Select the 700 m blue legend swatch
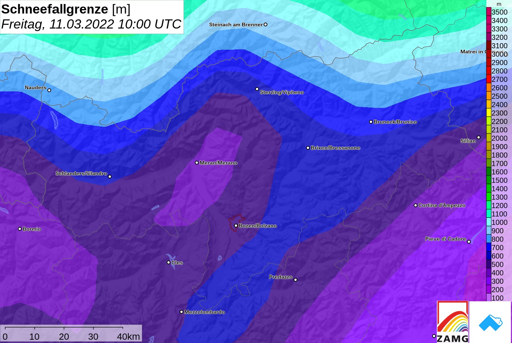This screenshot has height=343, width=512. 489,248
